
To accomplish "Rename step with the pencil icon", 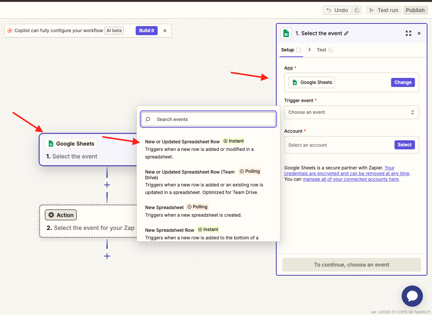I will click(347, 33).
